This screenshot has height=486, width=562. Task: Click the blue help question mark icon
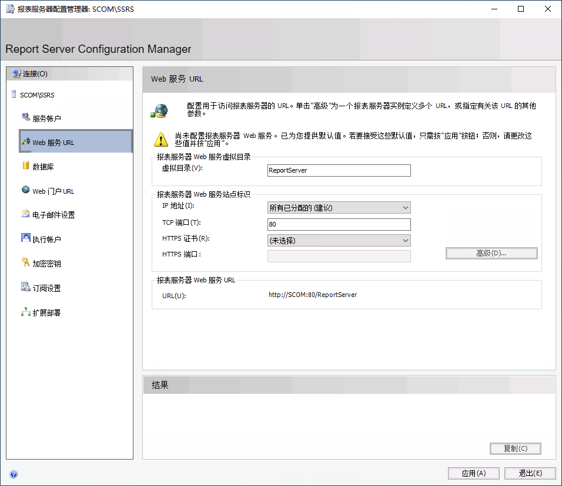coord(13,474)
